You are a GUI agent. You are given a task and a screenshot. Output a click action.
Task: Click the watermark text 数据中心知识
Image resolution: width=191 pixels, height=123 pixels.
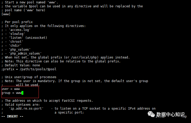click(x=171, y=115)
